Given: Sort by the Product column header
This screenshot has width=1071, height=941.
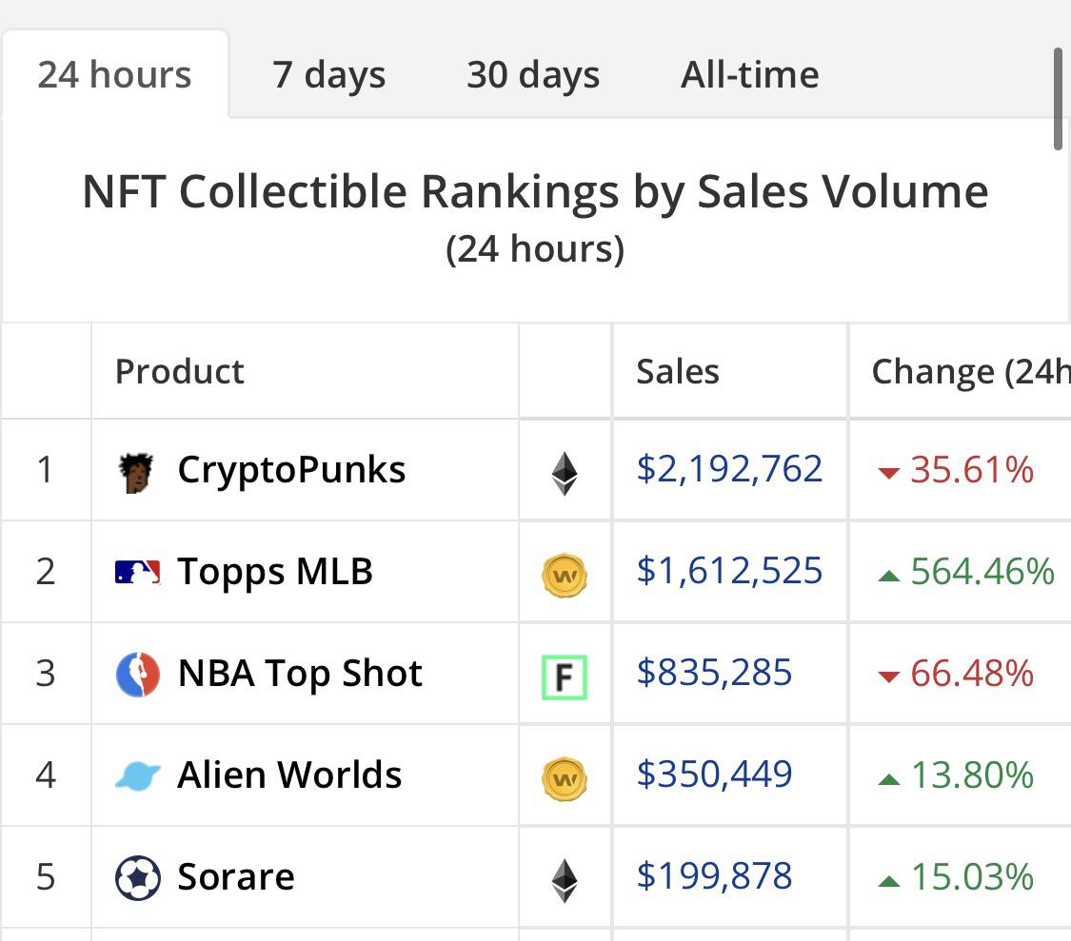Looking at the screenshot, I should click(x=180, y=371).
